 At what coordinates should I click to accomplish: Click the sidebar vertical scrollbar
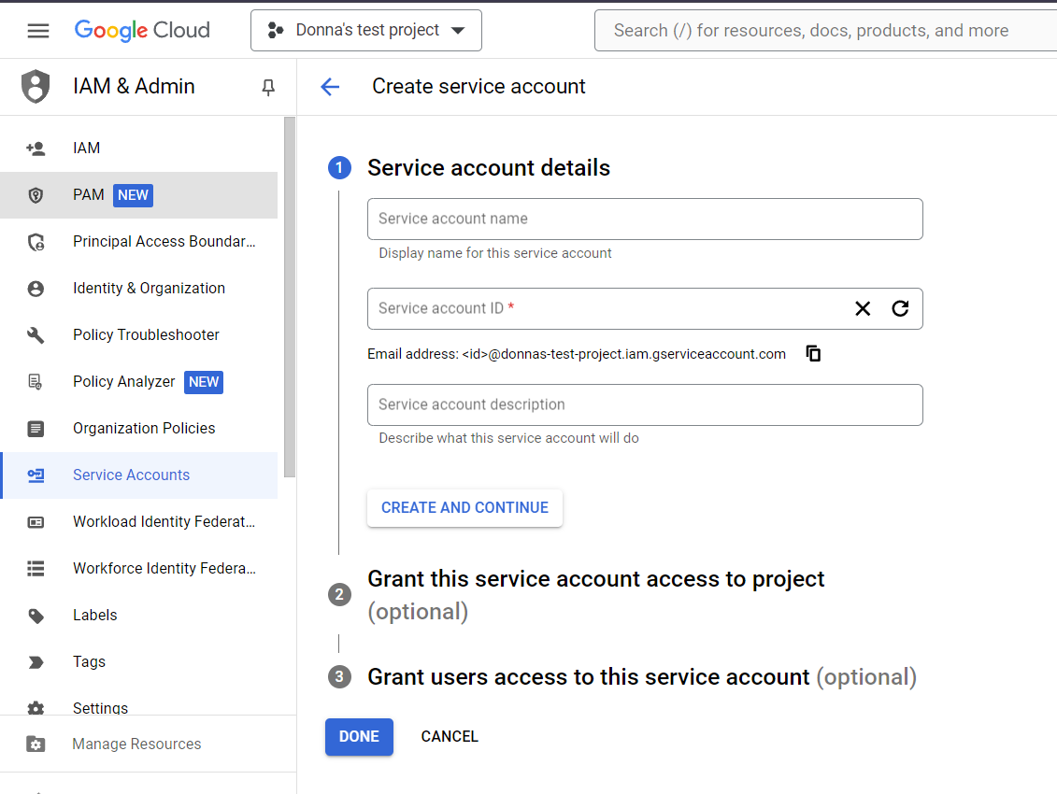[x=290, y=297]
